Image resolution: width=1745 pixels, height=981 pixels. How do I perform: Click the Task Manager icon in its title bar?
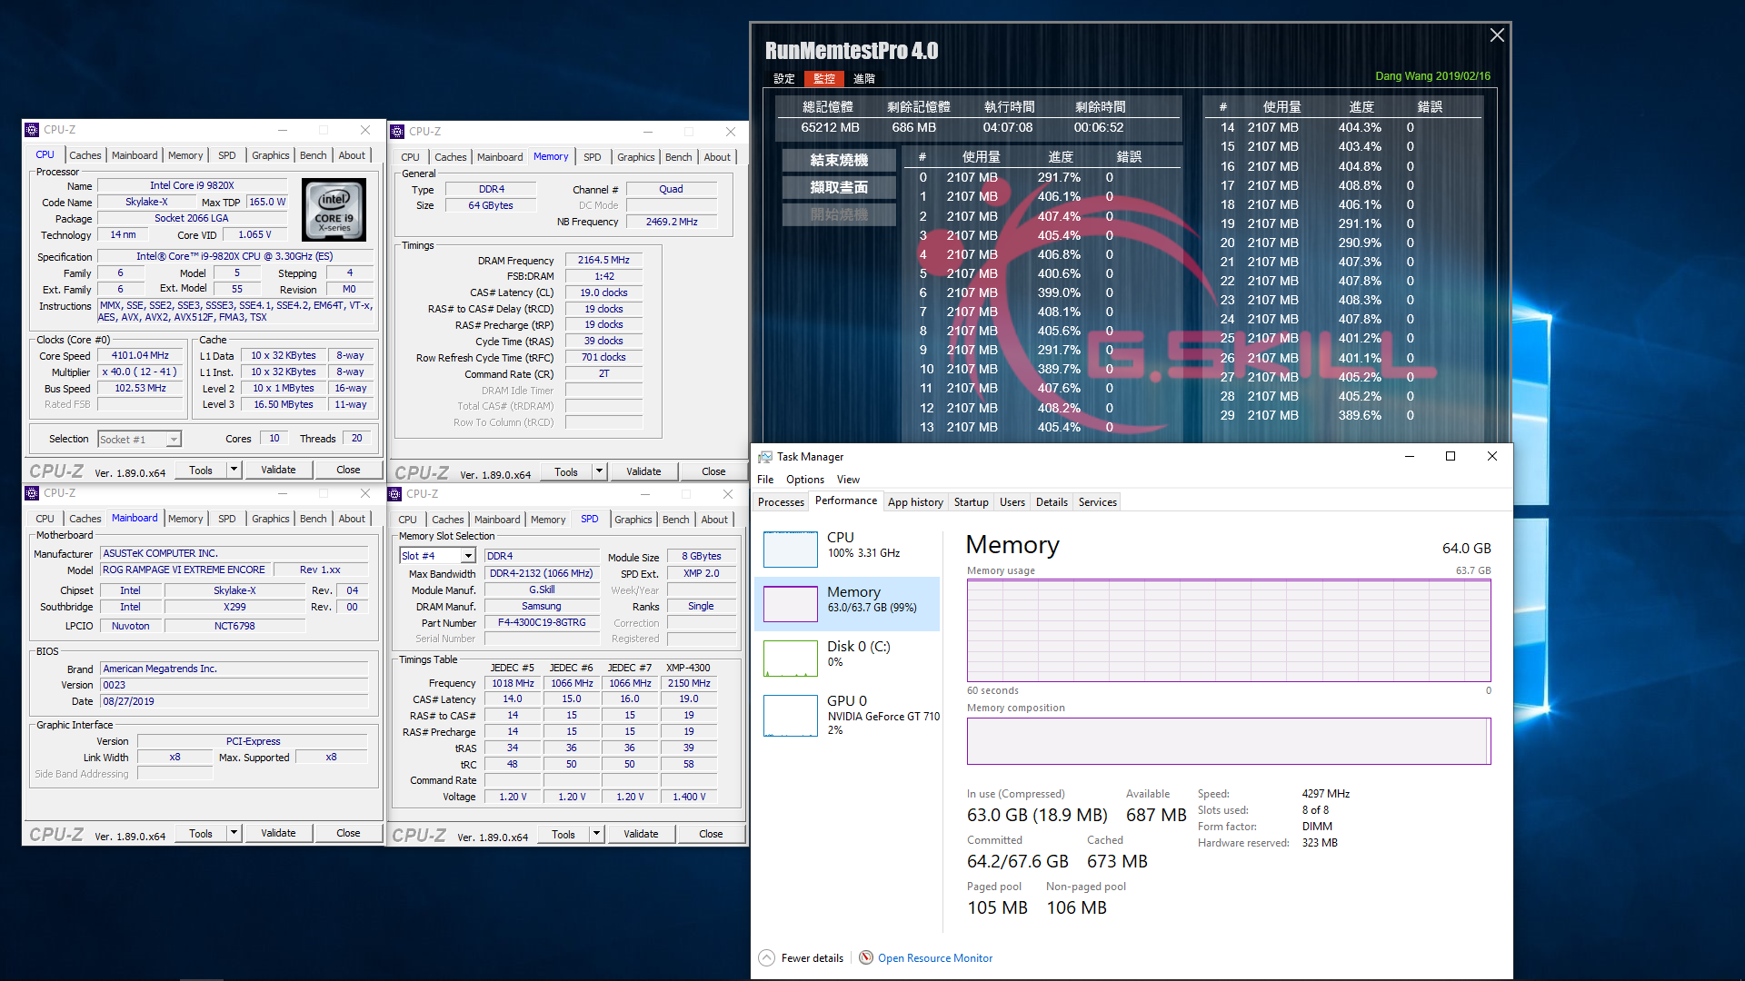click(x=764, y=456)
